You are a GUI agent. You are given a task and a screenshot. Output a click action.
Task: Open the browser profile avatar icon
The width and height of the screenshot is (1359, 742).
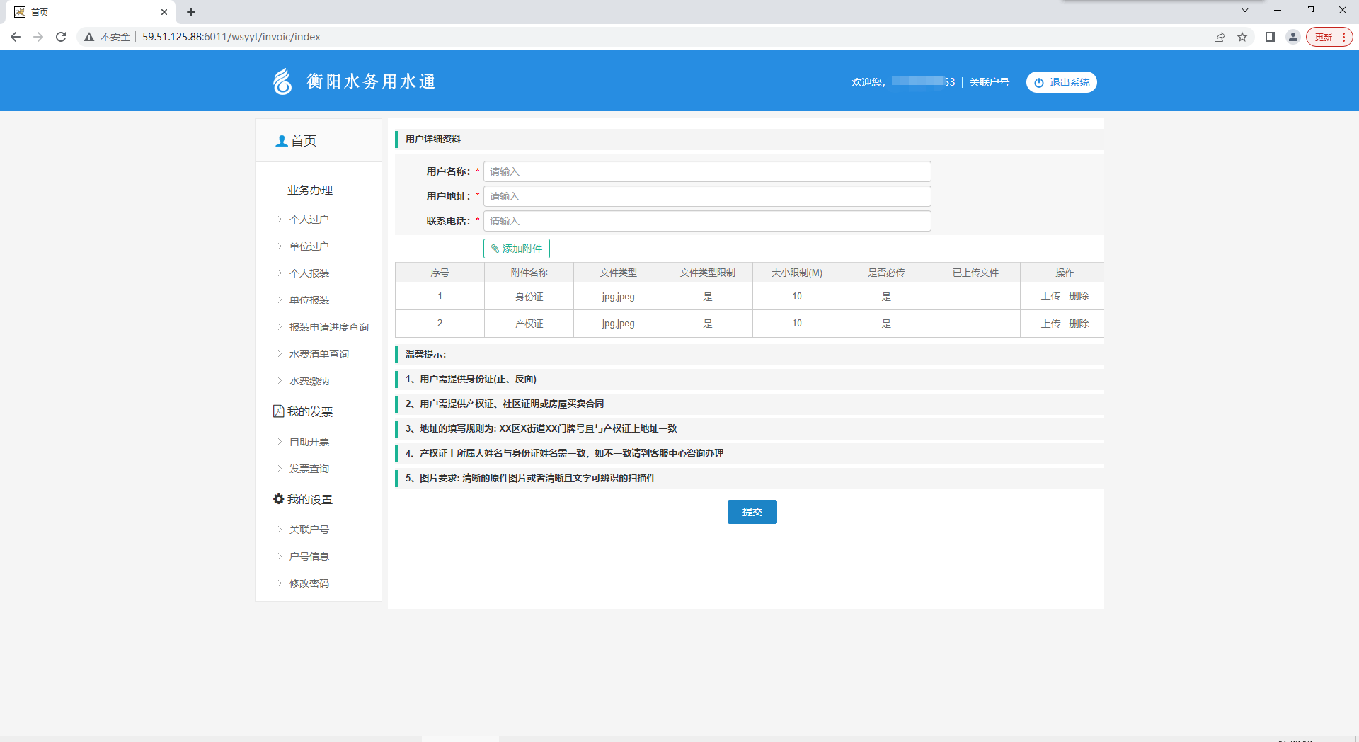(x=1293, y=37)
